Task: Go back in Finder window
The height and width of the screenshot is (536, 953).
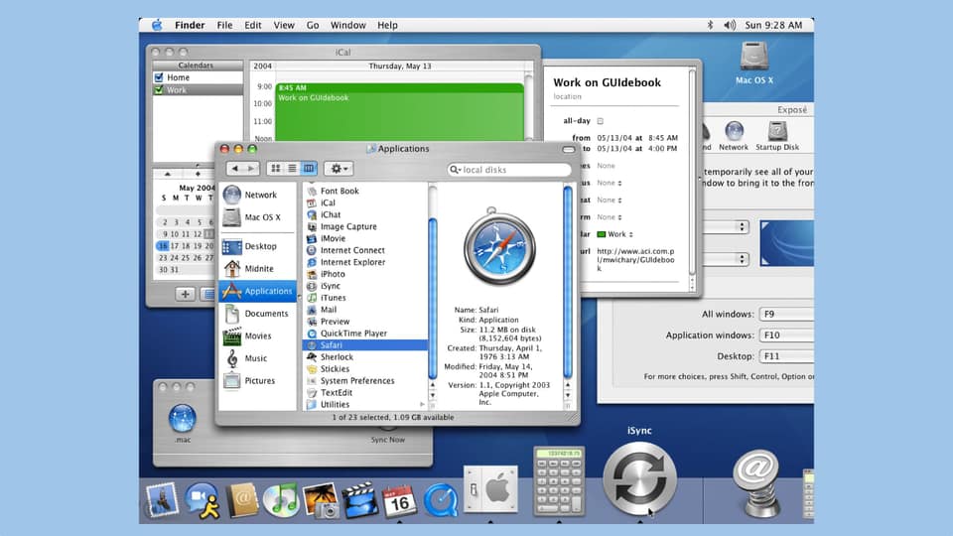Action: click(x=235, y=169)
